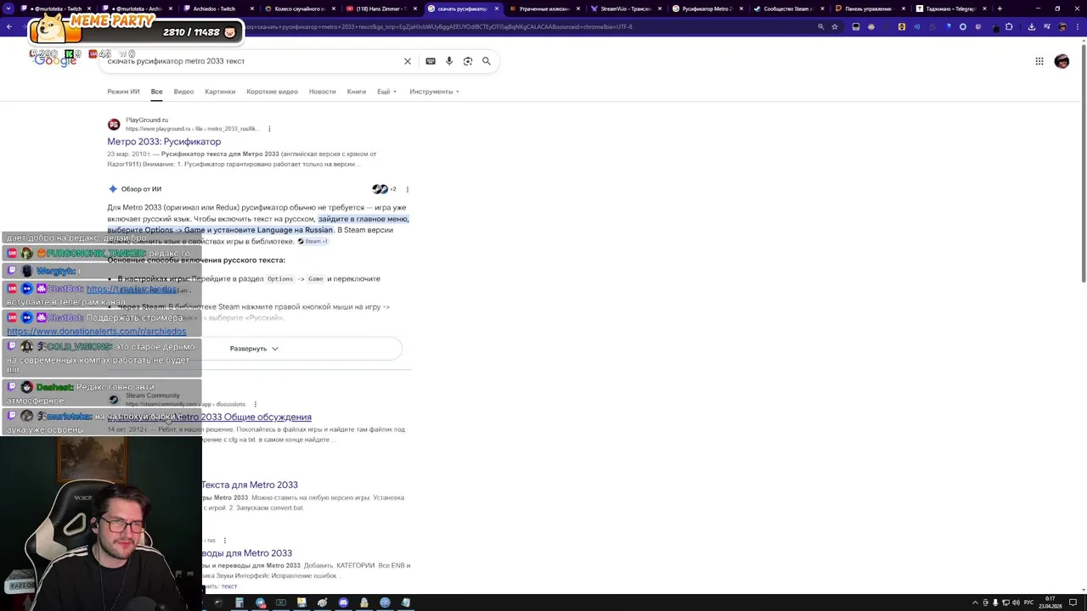Select the Все results tab
This screenshot has height=611, width=1087.
(156, 92)
